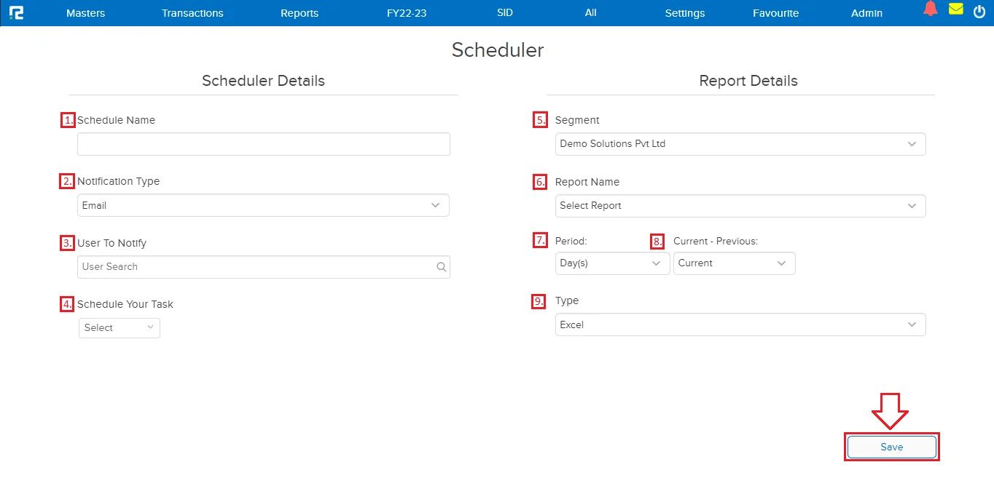
Task: Open the Transactions menu
Action: [192, 12]
